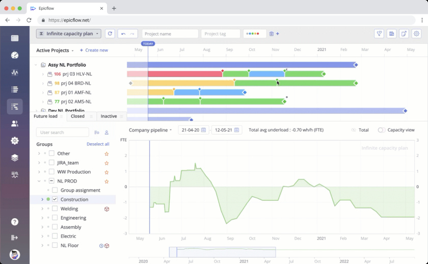
Task: Open the dashboard gauge icon in sidebar
Action: (x=14, y=56)
